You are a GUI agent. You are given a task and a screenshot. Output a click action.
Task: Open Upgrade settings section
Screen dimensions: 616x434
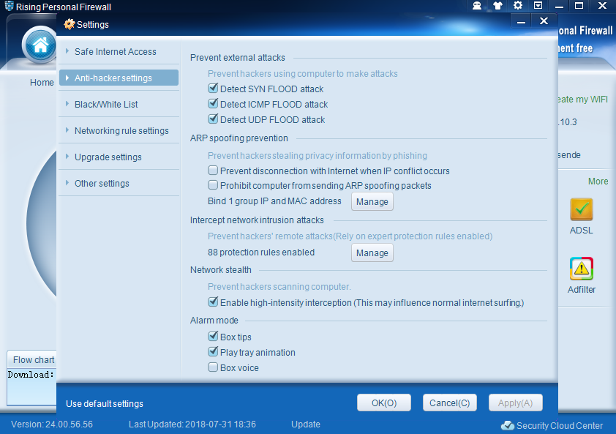pos(119,157)
